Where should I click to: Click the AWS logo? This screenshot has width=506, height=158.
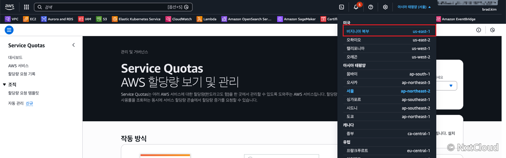(x=9, y=7)
